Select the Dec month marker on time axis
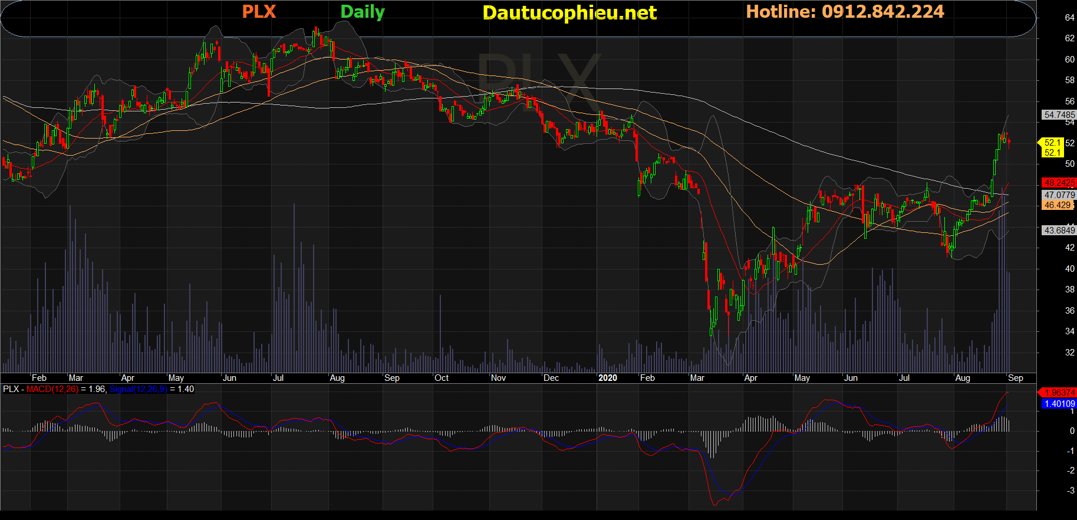Screen dimensions: 1077x520 (551, 378)
